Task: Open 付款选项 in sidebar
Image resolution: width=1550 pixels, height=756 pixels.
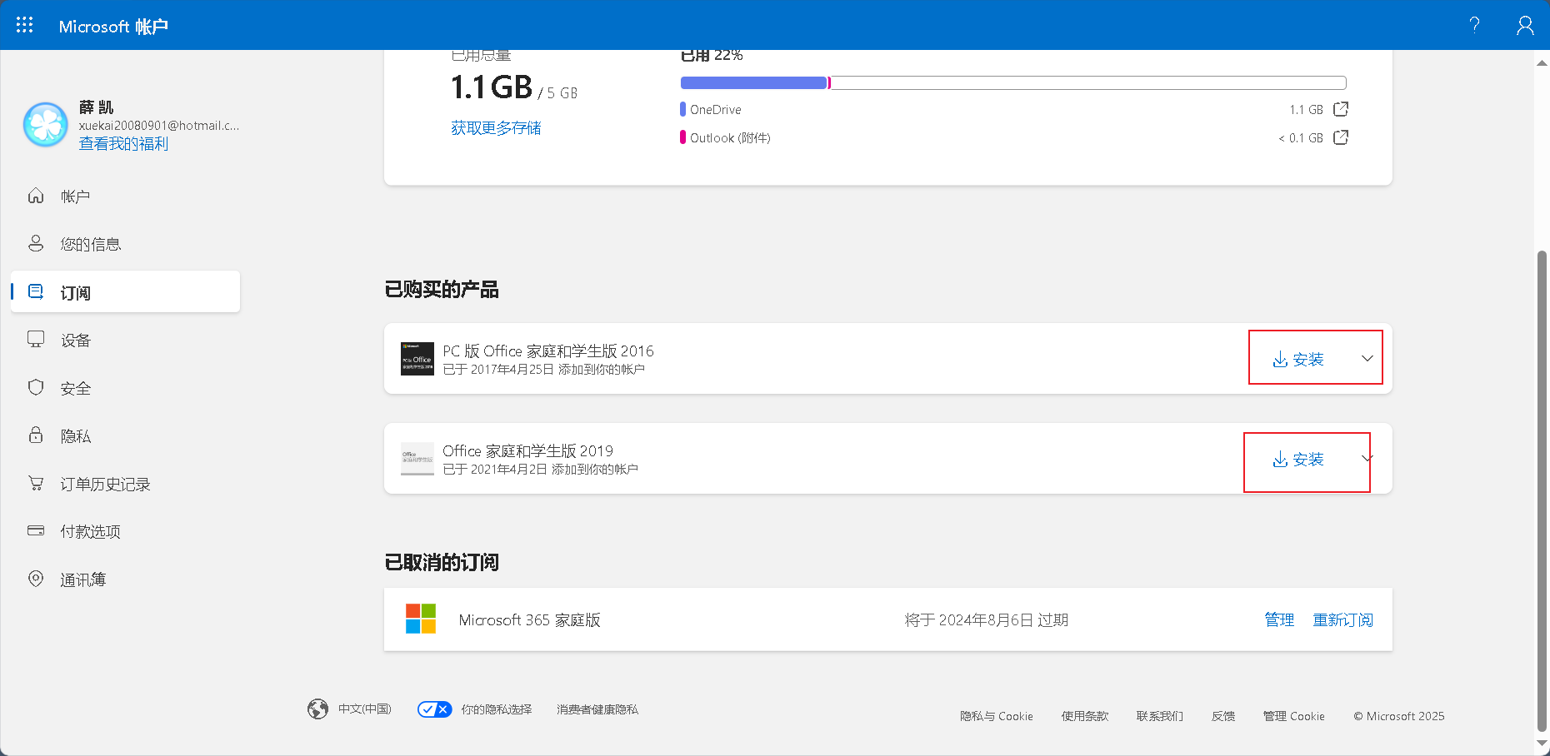Action: point(125,531)
